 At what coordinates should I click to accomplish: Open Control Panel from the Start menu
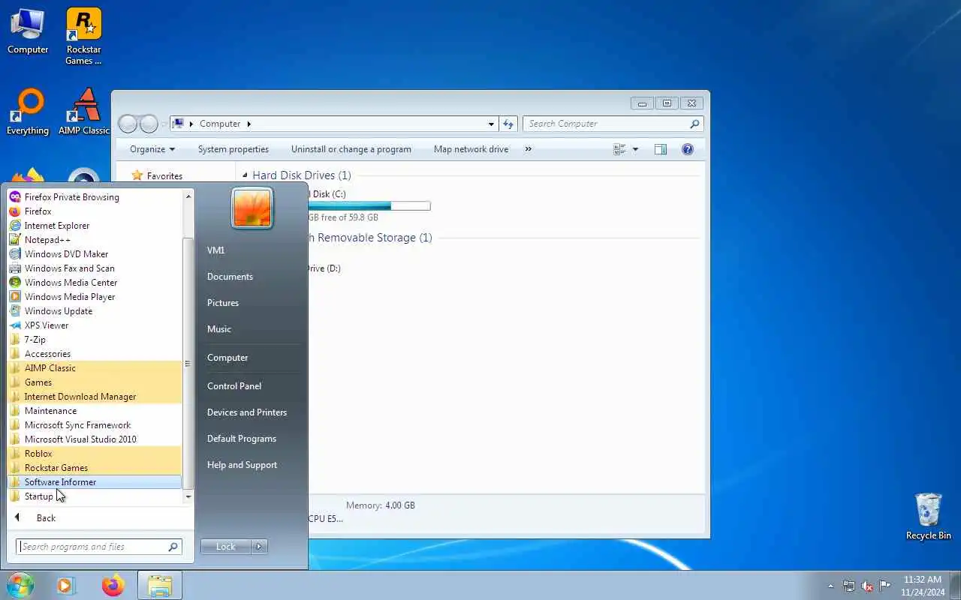pyautogui.click(x=234, y=386)
